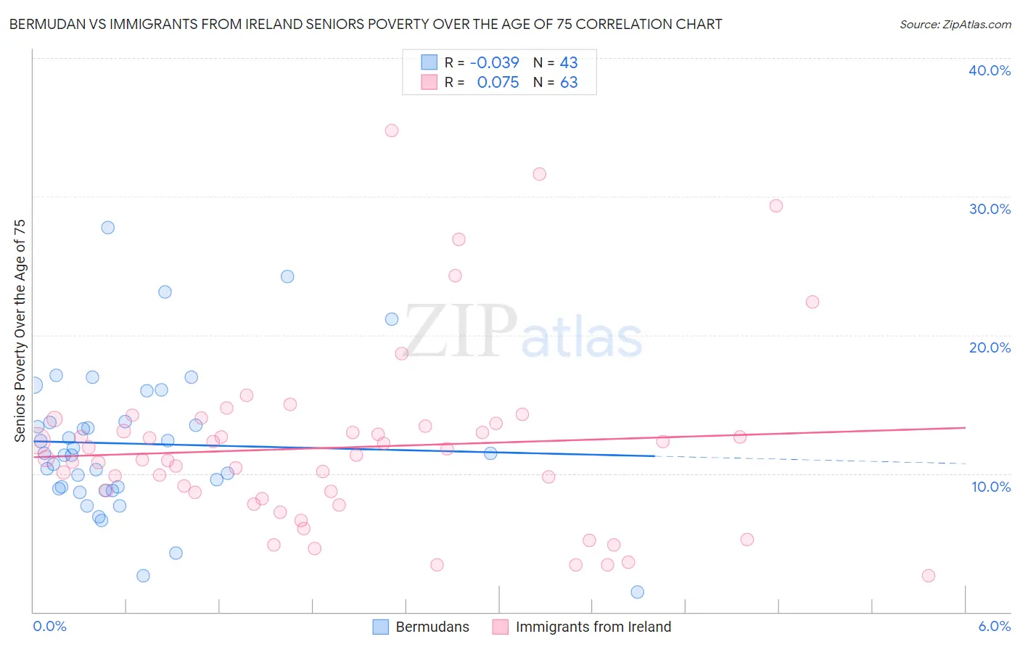Click the blue swatch beside R = -0.039
Screen dimensions: 1020x647
[x=429, y=62]
